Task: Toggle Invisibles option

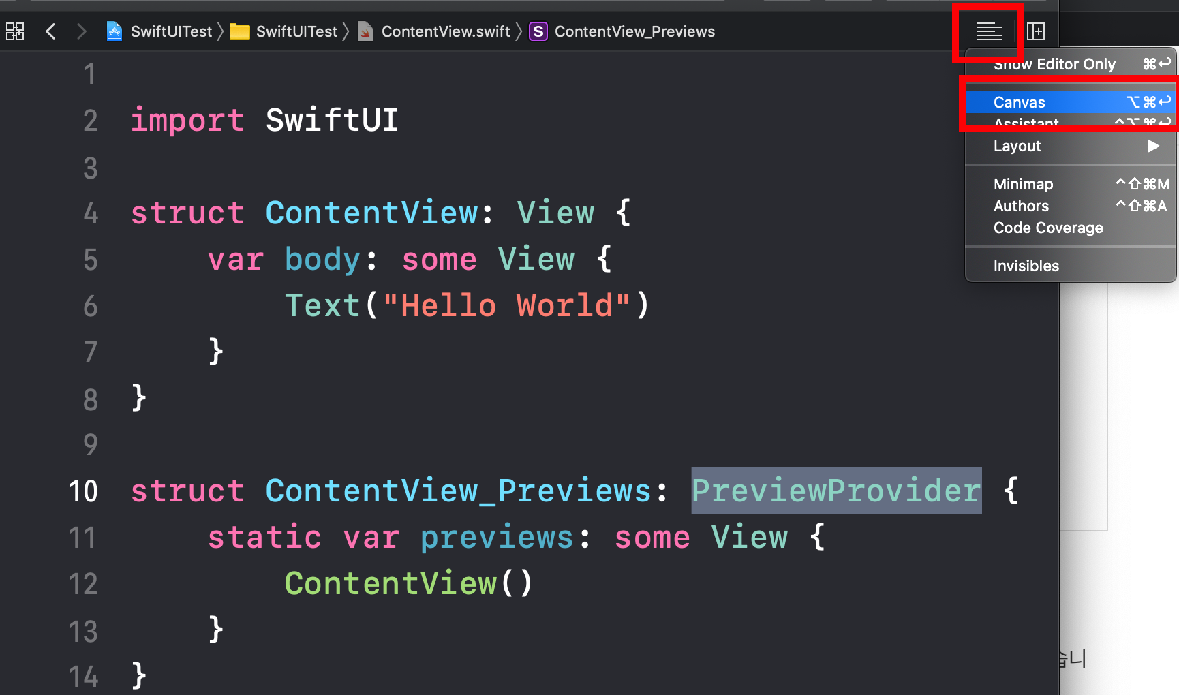Action: 1071,266
